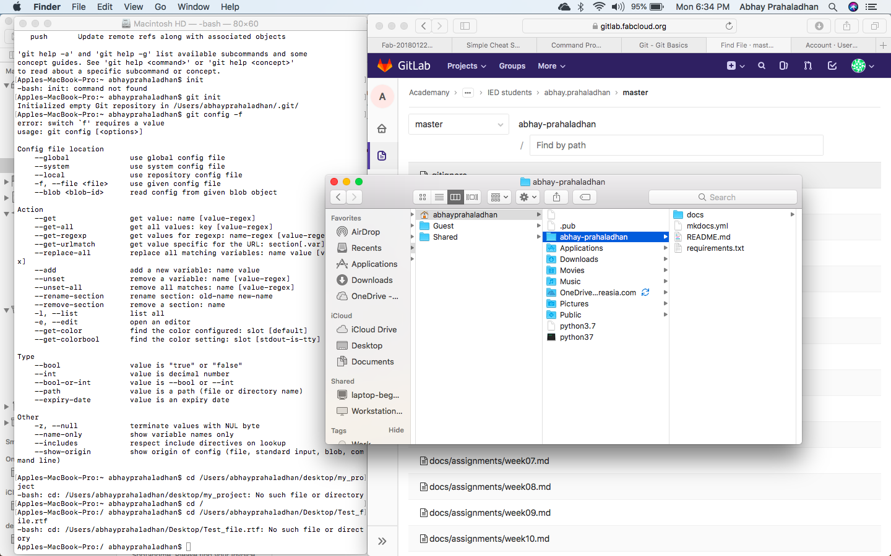
Task: Toggle the Safari sidebar button
Action: tap(465, 26)
